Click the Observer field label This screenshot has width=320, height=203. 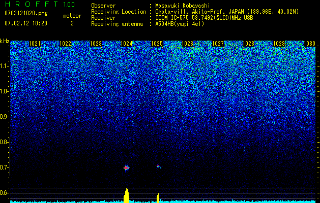103,6
